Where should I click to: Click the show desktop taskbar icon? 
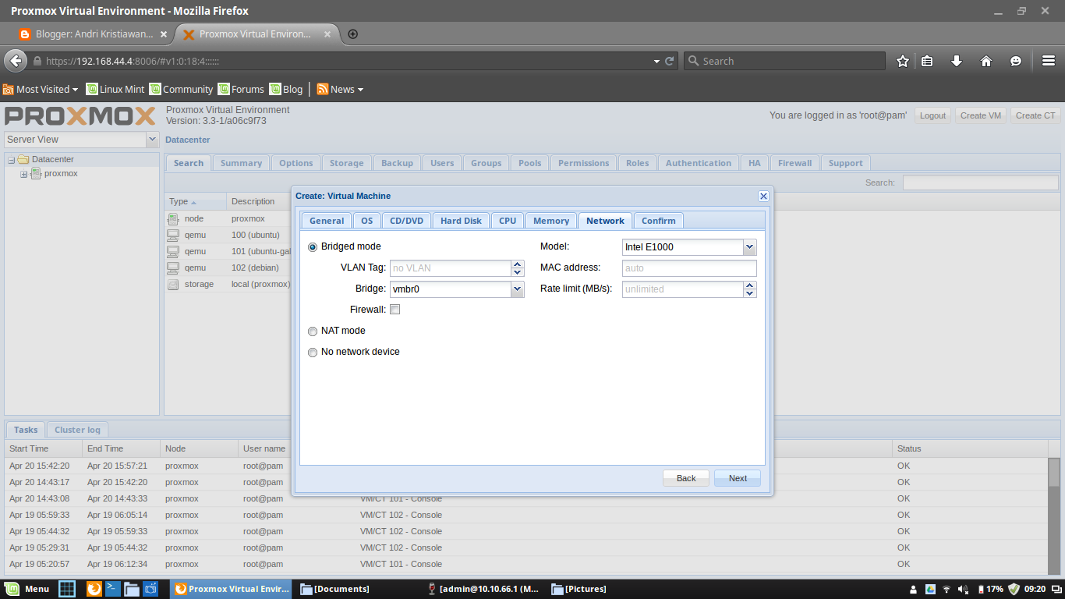click(68, 589)
